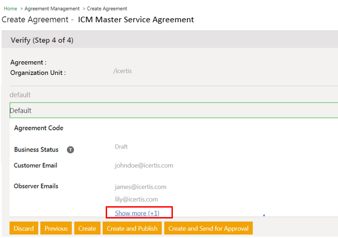Select the Verify (Step 4 of 4) header

(x=42, y=40)
